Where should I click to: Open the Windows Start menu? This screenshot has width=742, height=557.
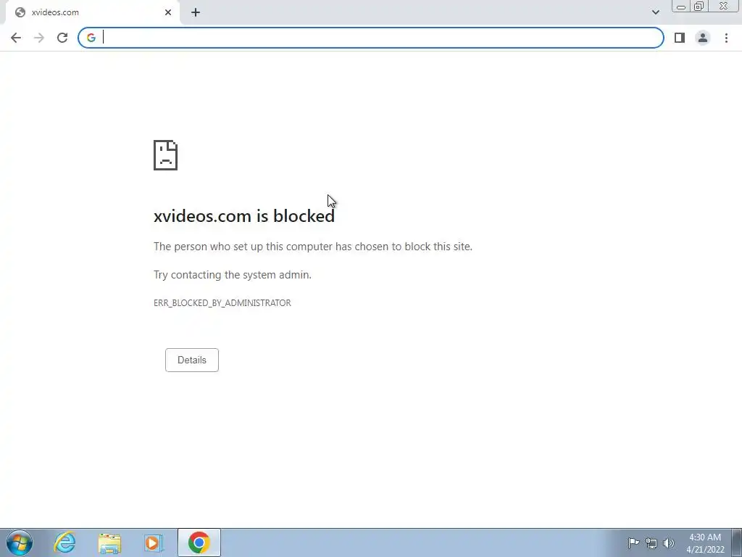20,542
